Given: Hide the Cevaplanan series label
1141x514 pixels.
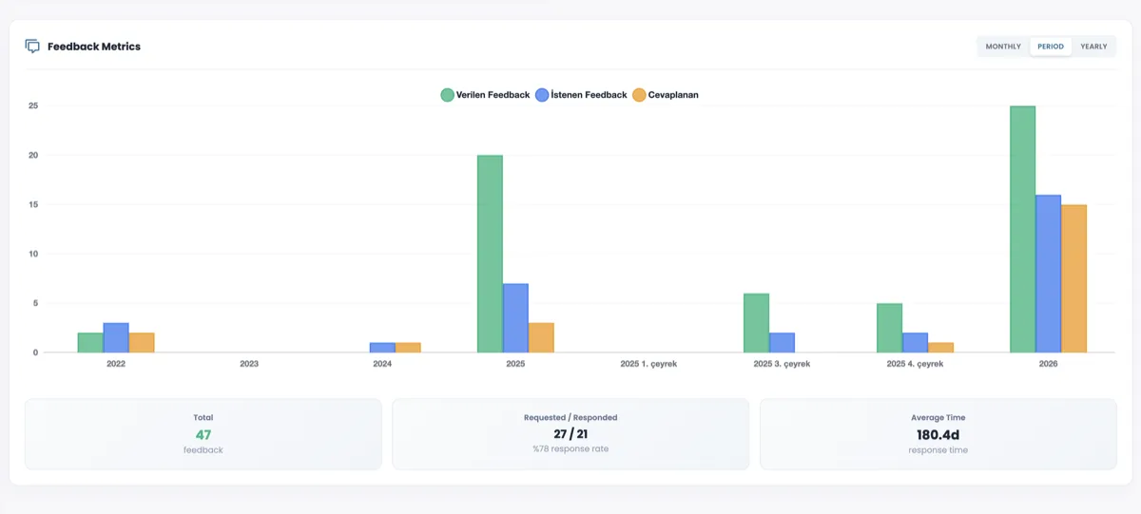Looking at the screenshot, I should click(x=673, y=95).
